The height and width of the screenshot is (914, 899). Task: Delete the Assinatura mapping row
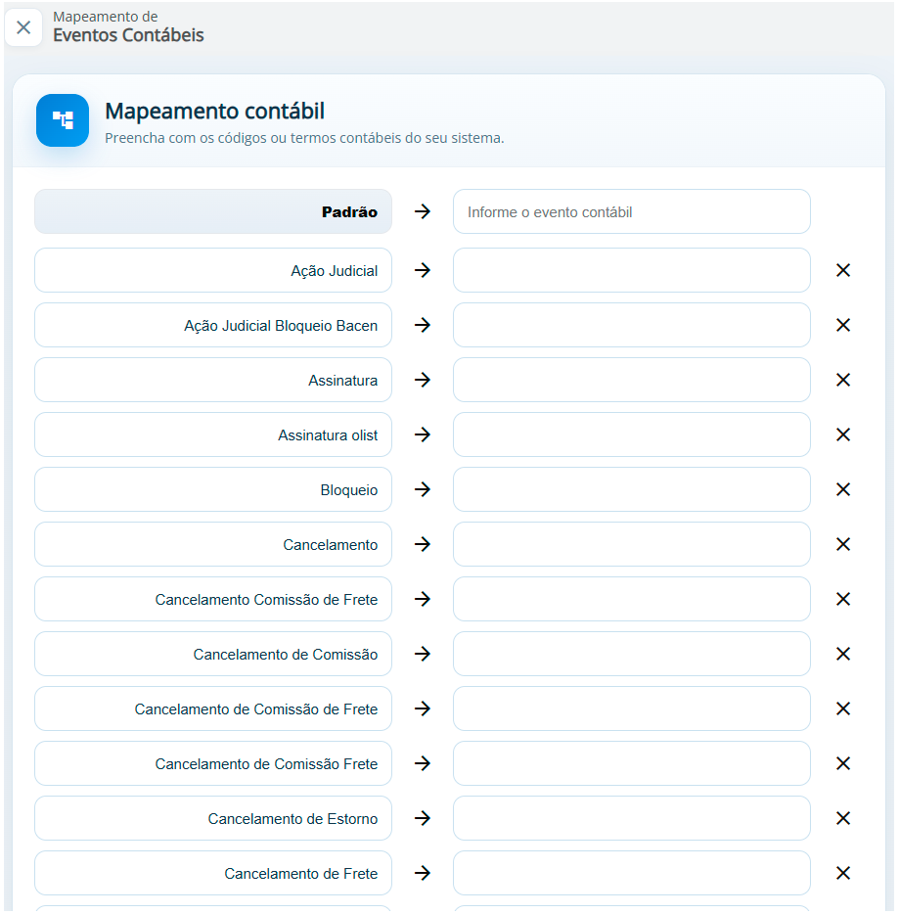pyautogui.click(x=843, y=380)
